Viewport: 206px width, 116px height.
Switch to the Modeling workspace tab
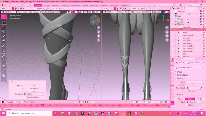[46, 5]
